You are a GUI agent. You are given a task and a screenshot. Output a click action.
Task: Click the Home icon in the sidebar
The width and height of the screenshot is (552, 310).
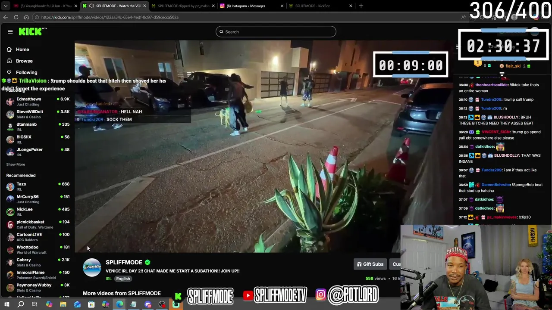coord(9,49)
